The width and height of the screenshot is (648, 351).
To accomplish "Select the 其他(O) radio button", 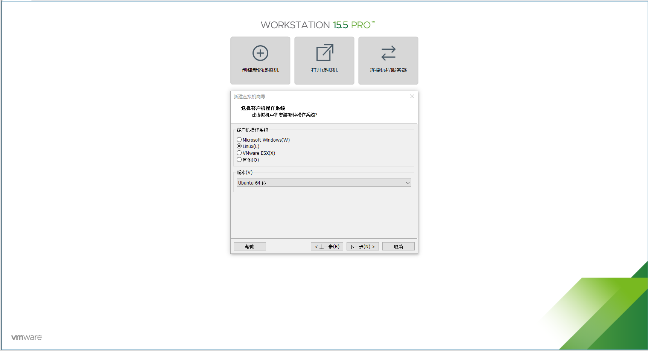I will tap(239, 160).
